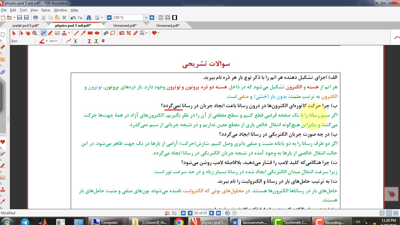
Task: Choose the Arrow drawing tool
Action: tap(83, 33)
